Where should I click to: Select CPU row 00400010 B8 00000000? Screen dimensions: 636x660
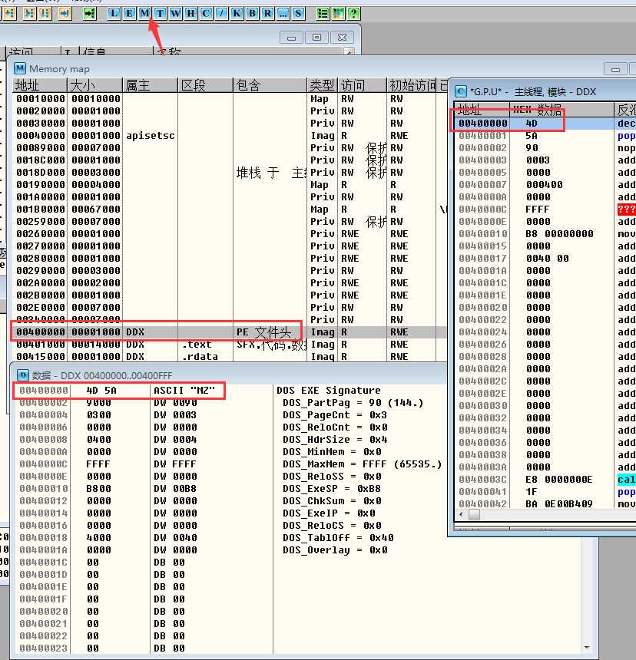point(545,233)
